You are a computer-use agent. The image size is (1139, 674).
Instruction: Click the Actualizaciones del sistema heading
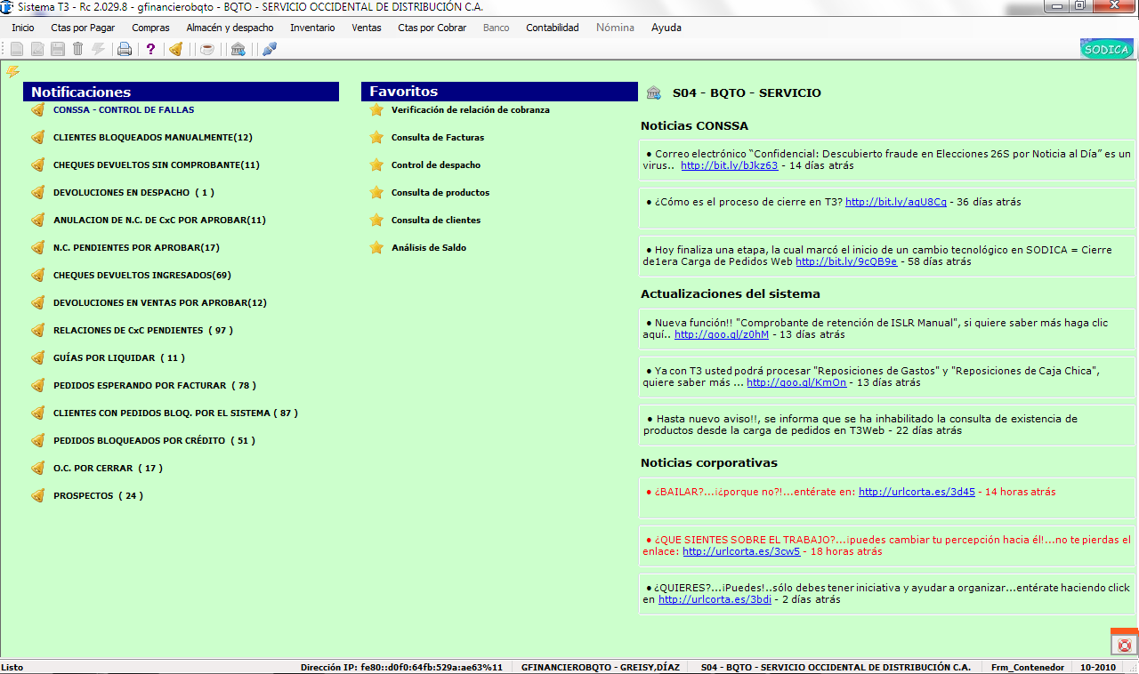[x=731, y=293]
